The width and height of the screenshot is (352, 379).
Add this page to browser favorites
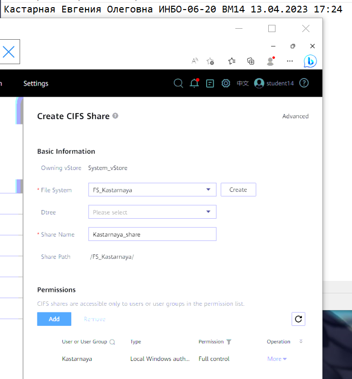pyautogui.click(x=210, y=61)
